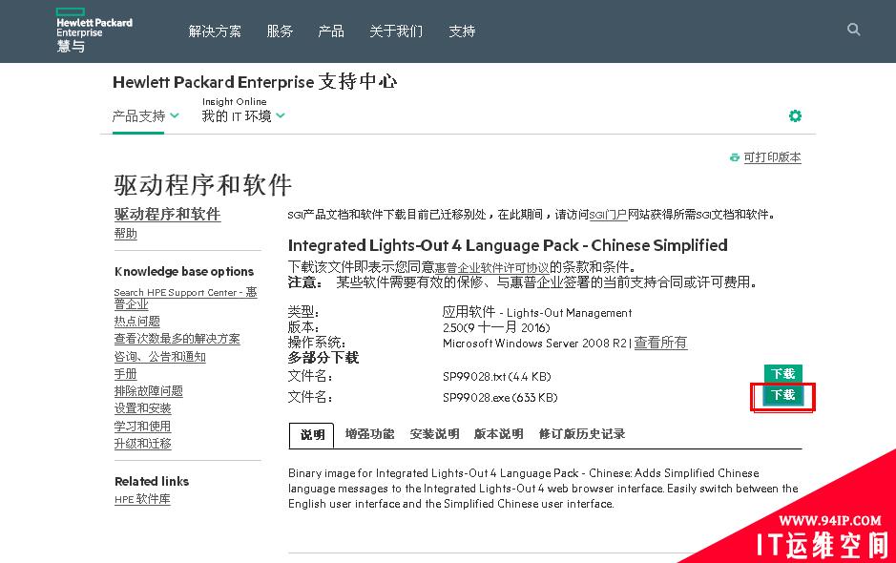Screen dimensions: 896x563
Task: Open the 帮助 link
Action: (x=126, y=233)
